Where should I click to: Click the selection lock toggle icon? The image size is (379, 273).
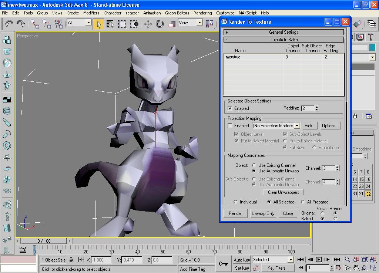[x=71, y=260]
